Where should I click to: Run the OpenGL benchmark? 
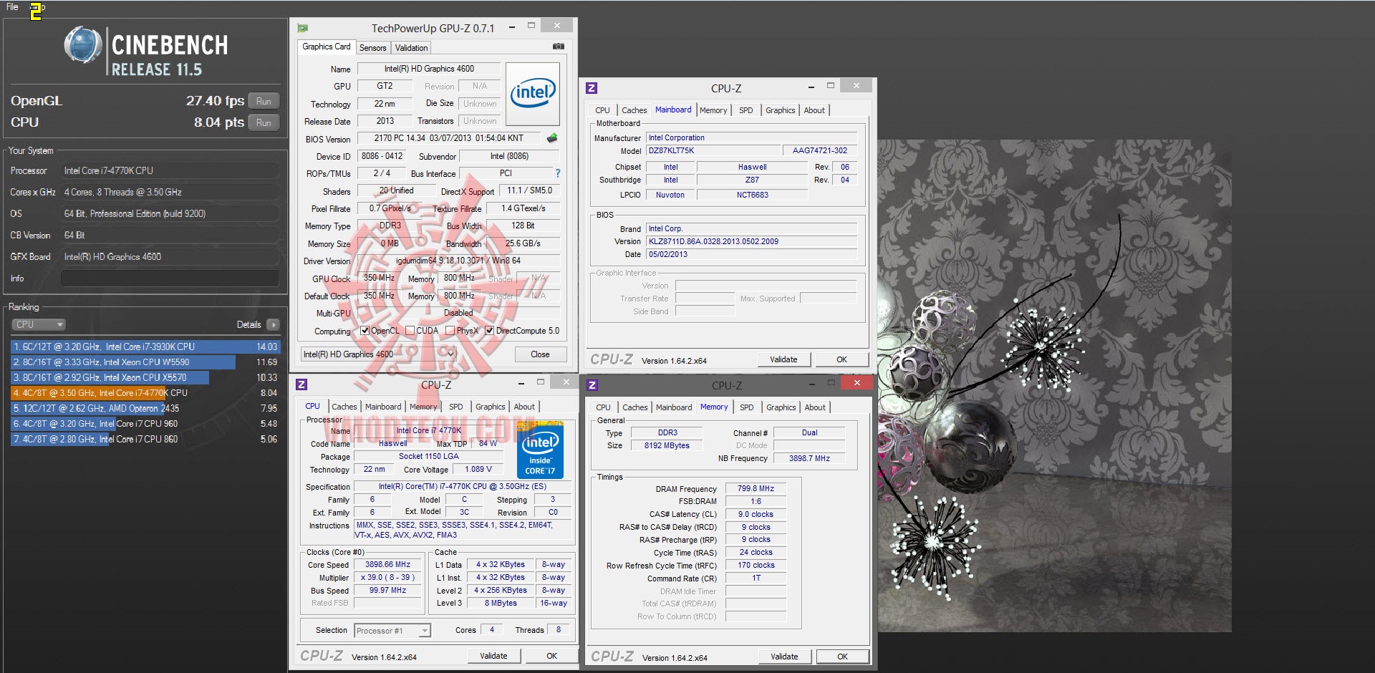click(264, 101)
